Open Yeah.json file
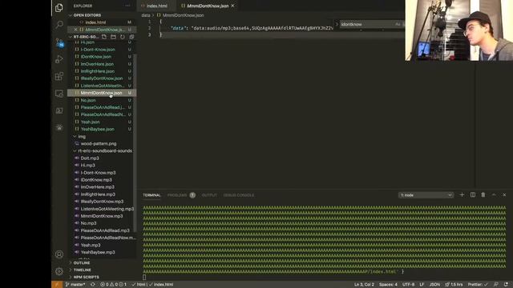The height and width of the screenshot is (288, 513). [x=102, y=122]
